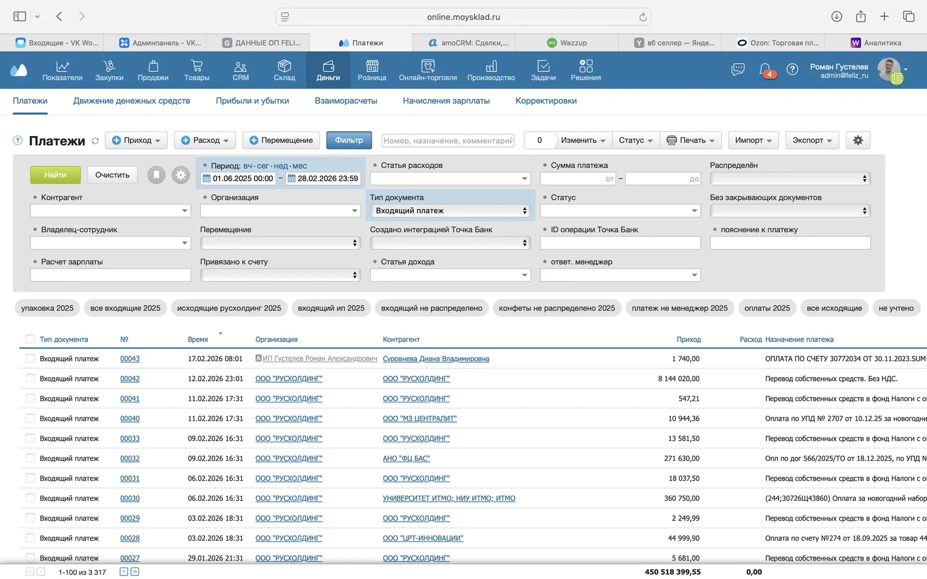Open the help question mark icon in header
Image resolution: width=927 pixels, height=579 pixels.
click(792, 69)
